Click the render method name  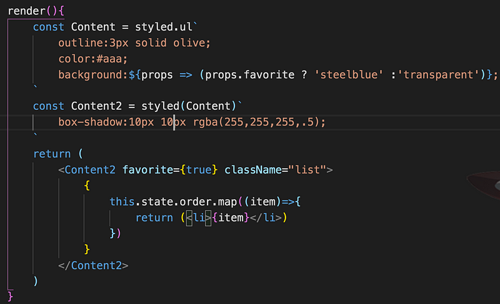tap(27, 11)
